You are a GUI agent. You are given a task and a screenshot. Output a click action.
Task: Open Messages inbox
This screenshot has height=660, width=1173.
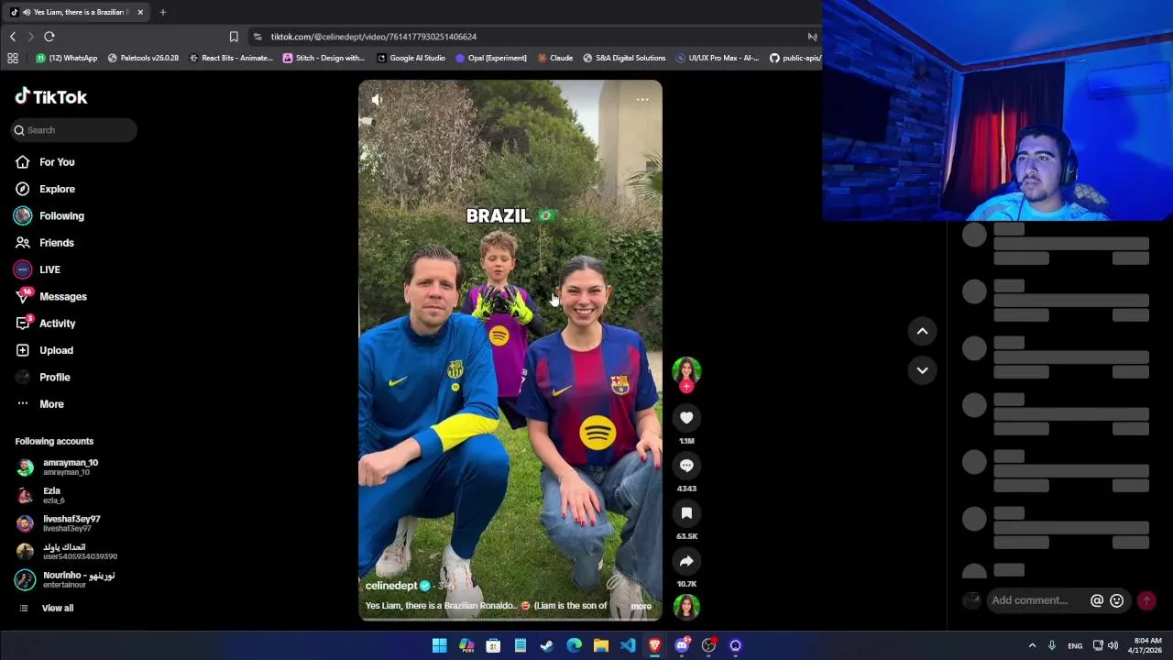coord(50,296)
